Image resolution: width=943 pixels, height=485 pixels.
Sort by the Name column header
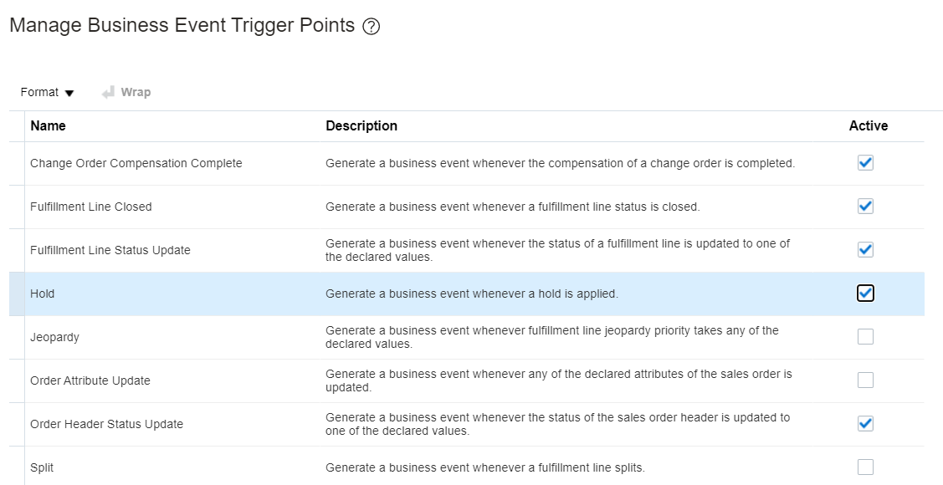pyautogui.click(x=49, y=125)
